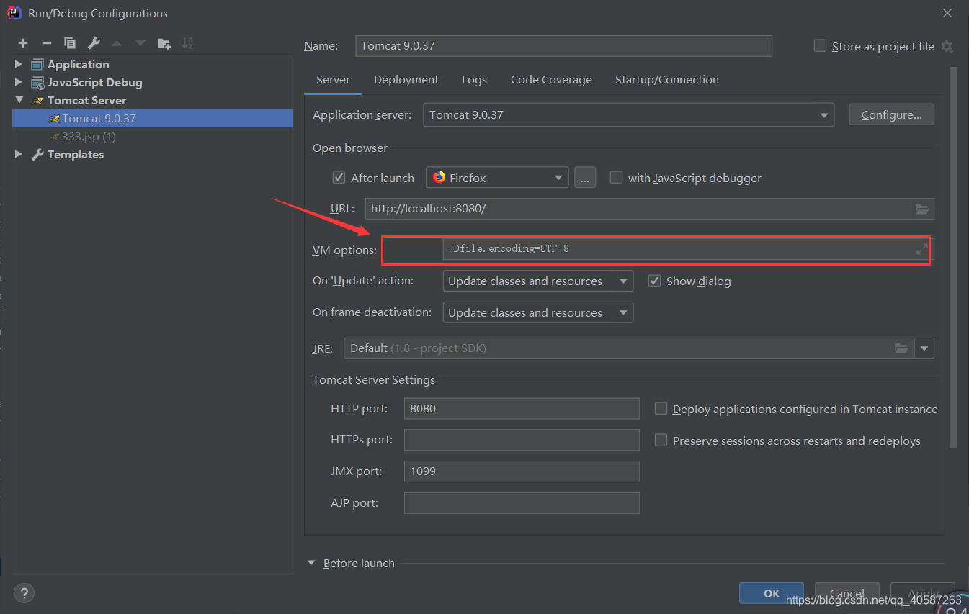Click Firefox icon in browser selector
The width and height of the screenshot is (969, 614).
pos(439,177)
